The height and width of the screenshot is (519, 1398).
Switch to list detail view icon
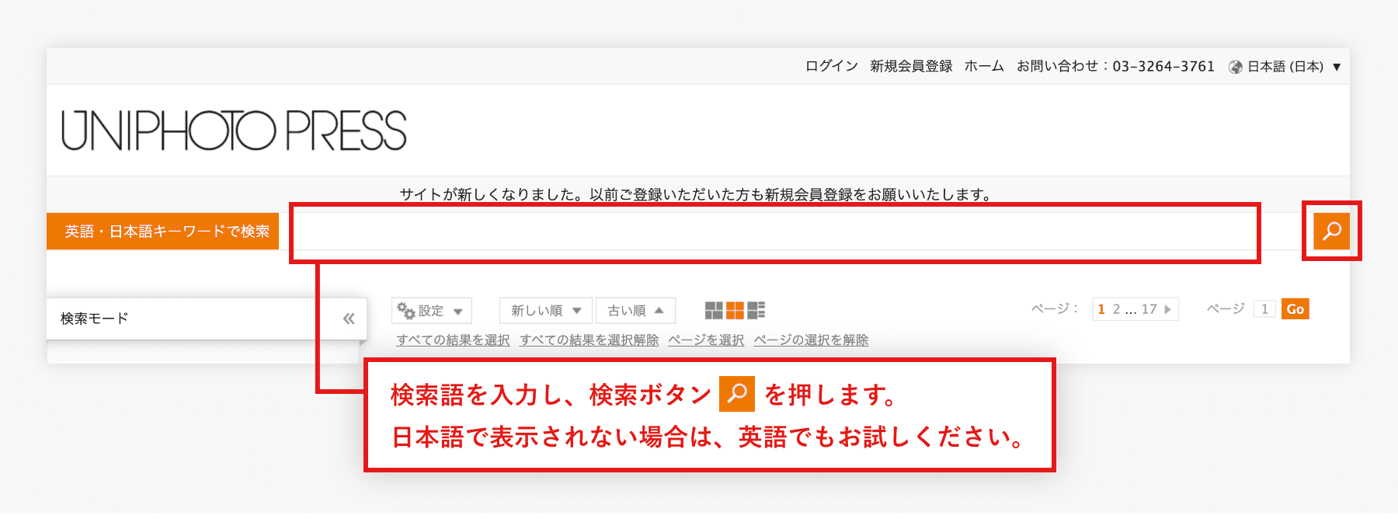click(756, 311)
